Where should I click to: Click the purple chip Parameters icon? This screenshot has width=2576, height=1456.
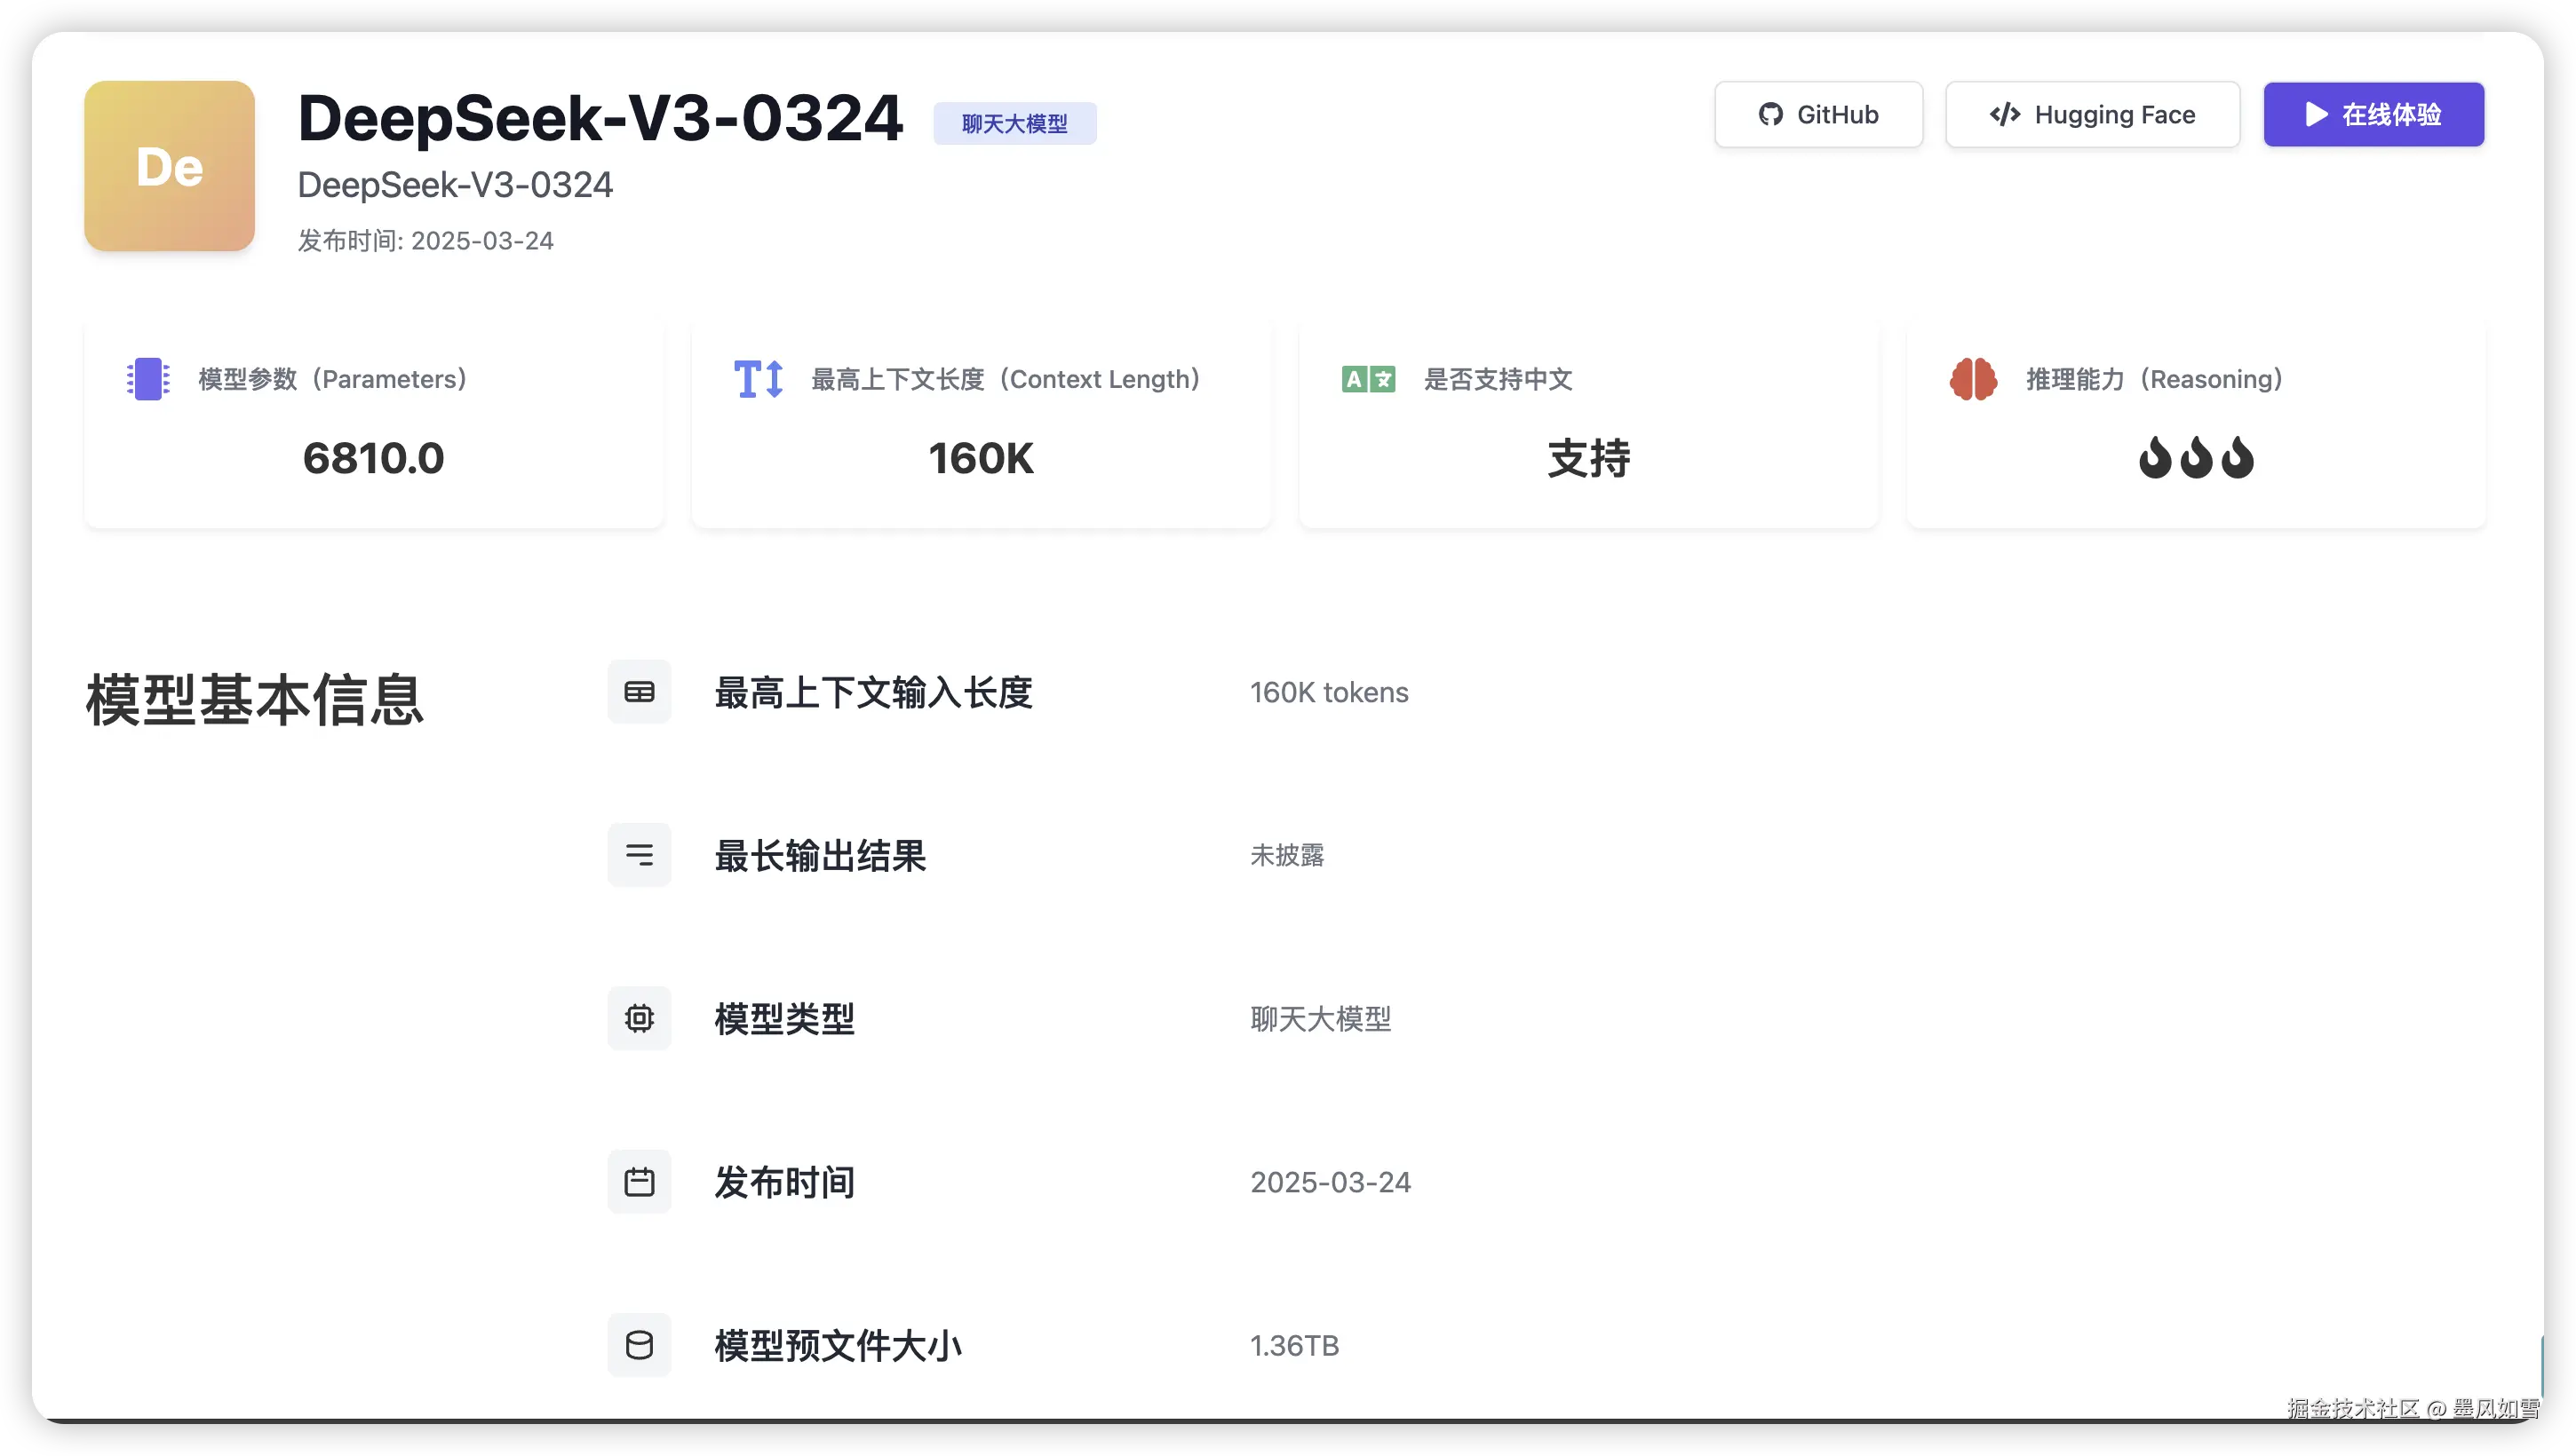[148, 379]
